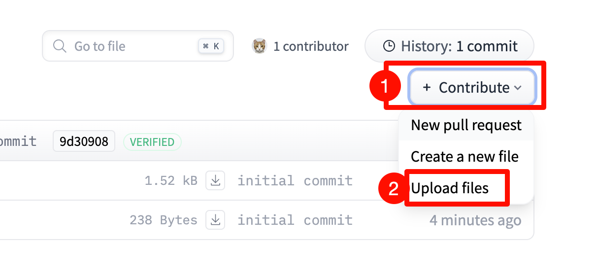Click the magnifier icon in Go to file
The width and height of the screenshot is (597, 279).
point(60,46)
